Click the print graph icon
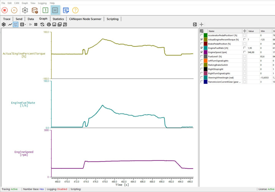The width and height of the screenshot is (275, 192). tap(49, 25)
